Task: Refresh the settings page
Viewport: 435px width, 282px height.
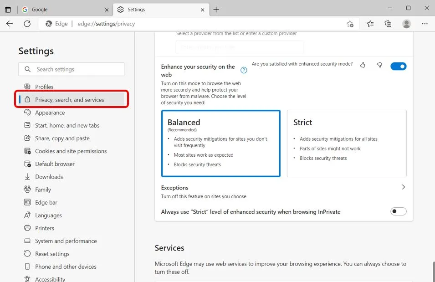Action: click(27, 24)
